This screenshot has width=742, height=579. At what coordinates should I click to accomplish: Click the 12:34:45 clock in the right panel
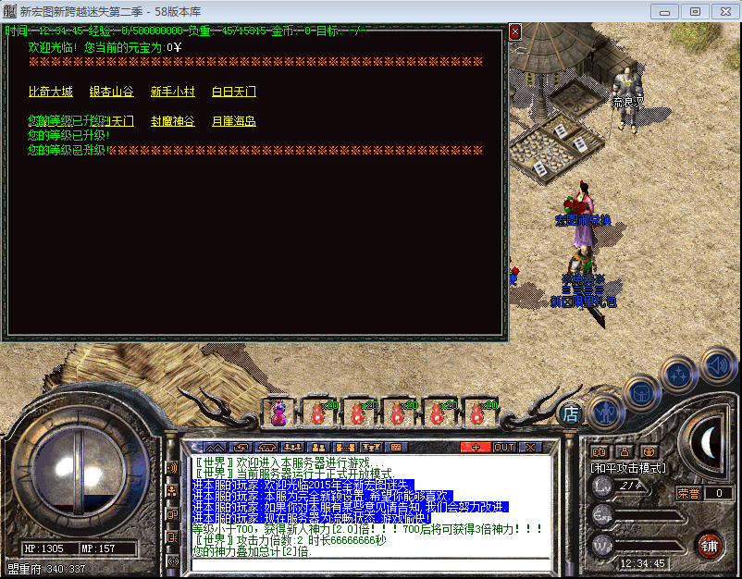(643, 563)
